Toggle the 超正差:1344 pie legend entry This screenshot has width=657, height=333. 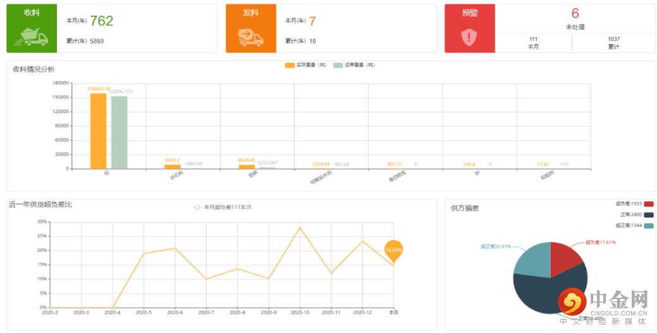coord(634,226)
